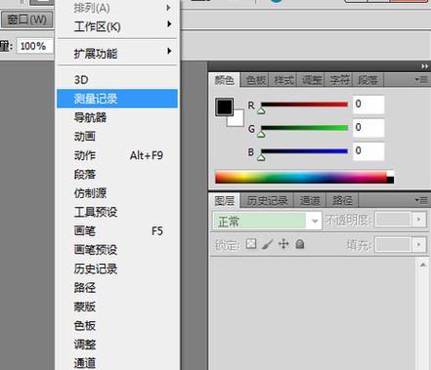The width and height of the screenshot is (431, 370).
Task: Click the G green slider track
Action: 304,128
